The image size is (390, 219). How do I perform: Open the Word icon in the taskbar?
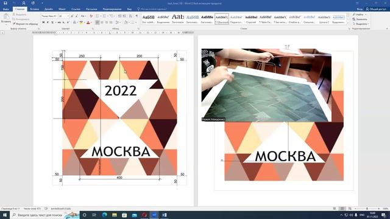pos(165,215)
